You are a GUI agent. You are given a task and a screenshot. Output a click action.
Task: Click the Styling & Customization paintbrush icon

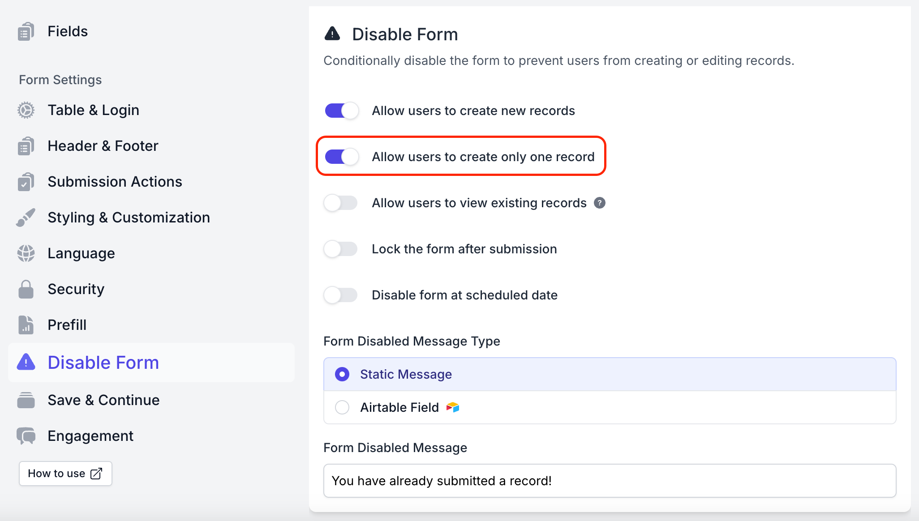(26, 218)
